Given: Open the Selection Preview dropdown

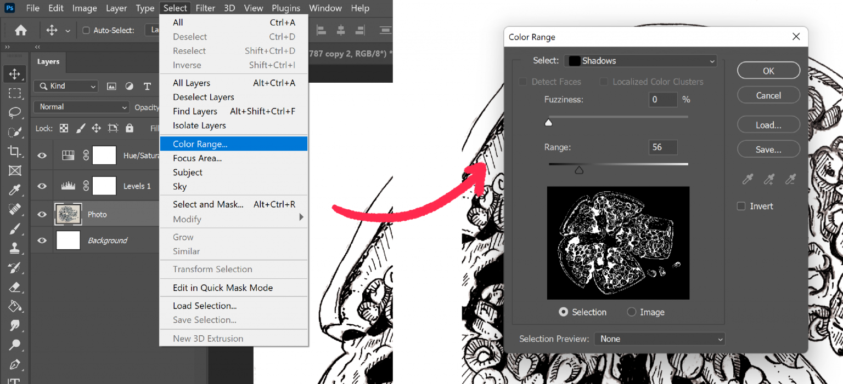Looking at the screenshot, I should (x=659, y=339).
